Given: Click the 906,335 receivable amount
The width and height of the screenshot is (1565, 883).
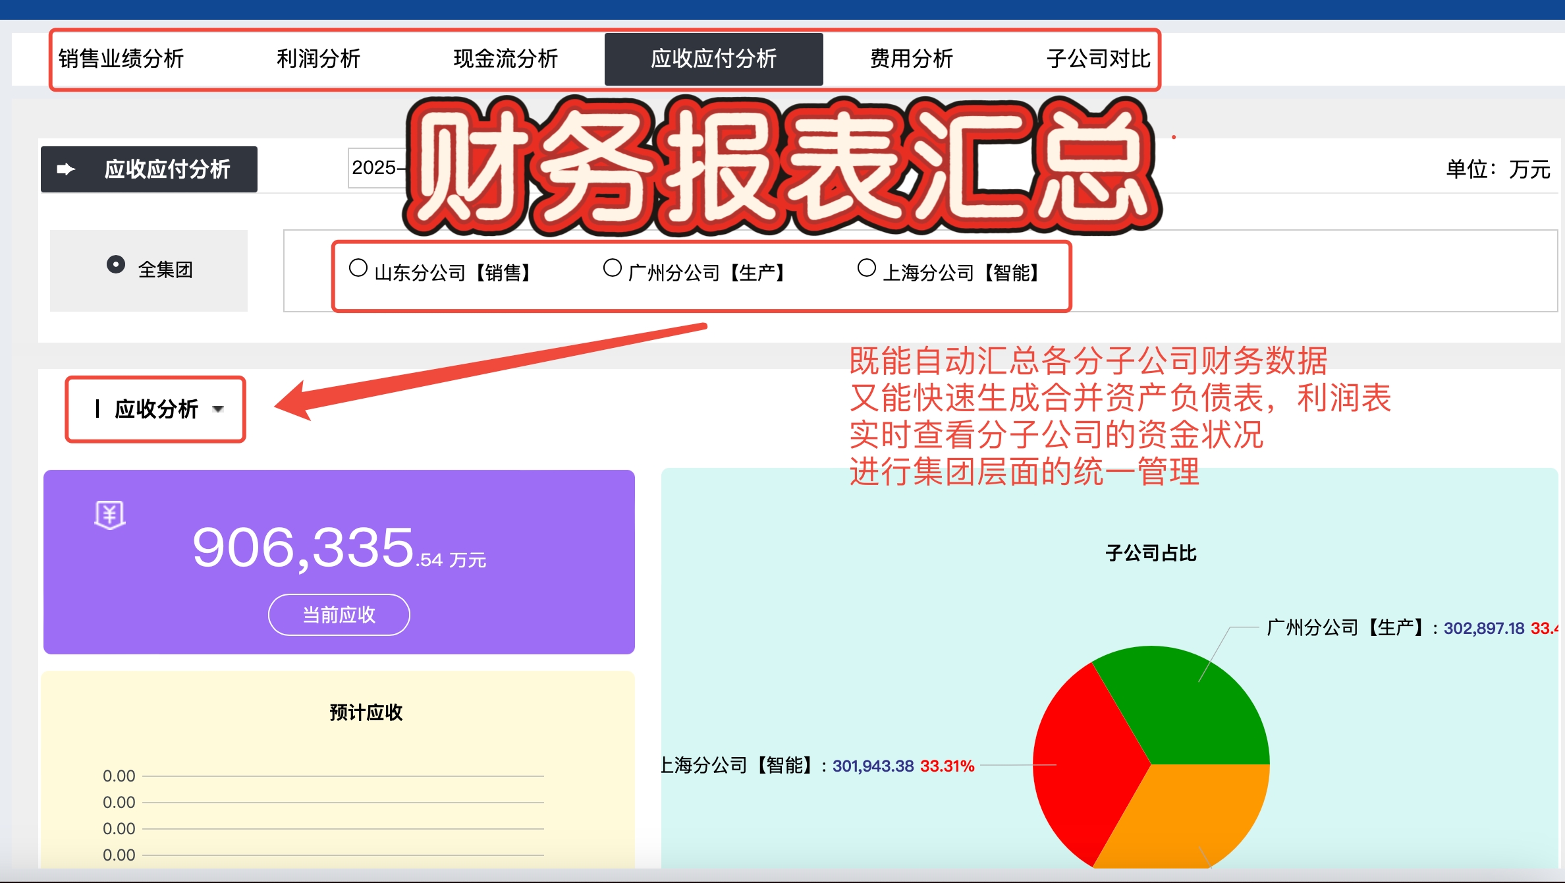Looking at the screenshot, I should pyautogui.click(x=339, y=548).
